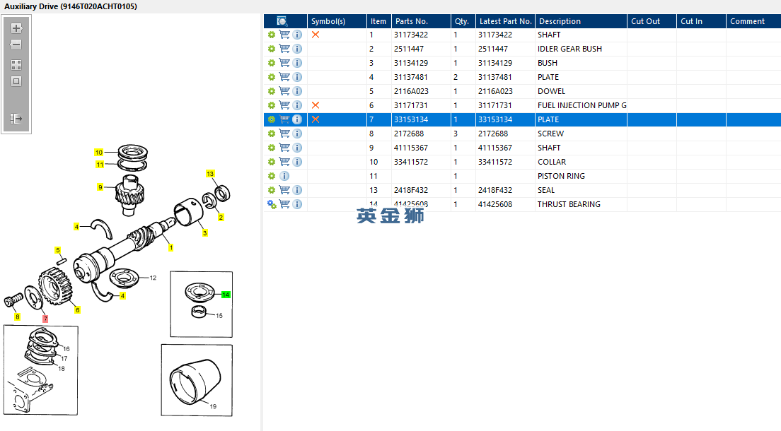Click Cut In column header
781x431 pixels.
[x=701, y=21]
